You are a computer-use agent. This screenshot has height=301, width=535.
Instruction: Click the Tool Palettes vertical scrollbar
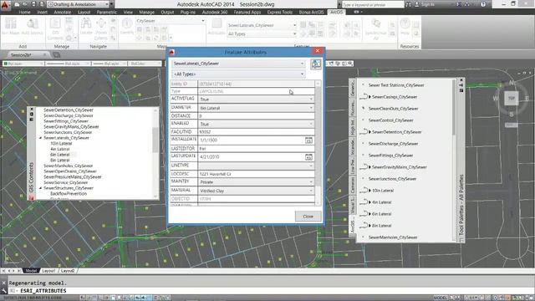(x=454, y=161)
